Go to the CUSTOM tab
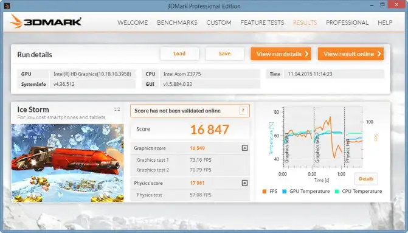Viewport: 408px width, 233px height. click(x=219, y=23)
